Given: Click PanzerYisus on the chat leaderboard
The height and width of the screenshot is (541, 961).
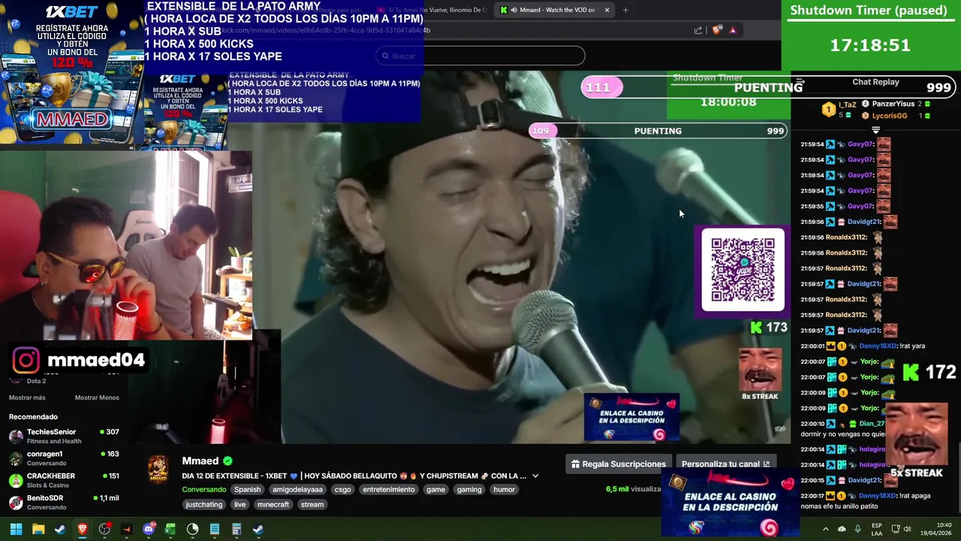Looking at the screenshot, I should [x=893, y=104].
